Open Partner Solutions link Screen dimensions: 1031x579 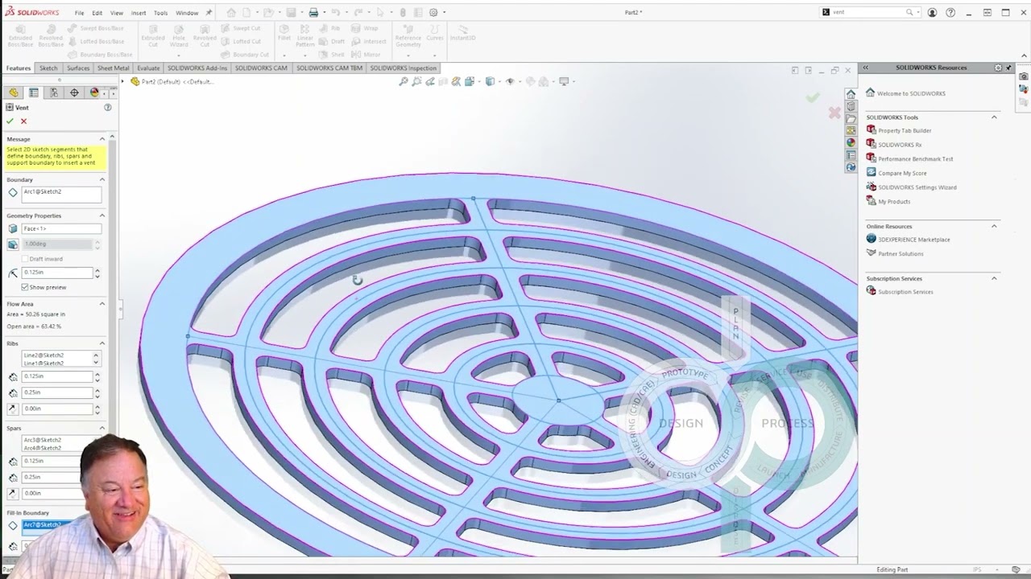pos(901,254)
